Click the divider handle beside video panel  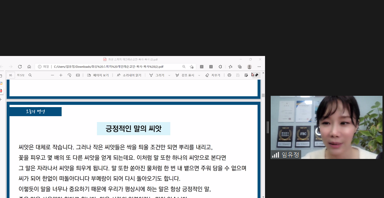tap(268, 127)
